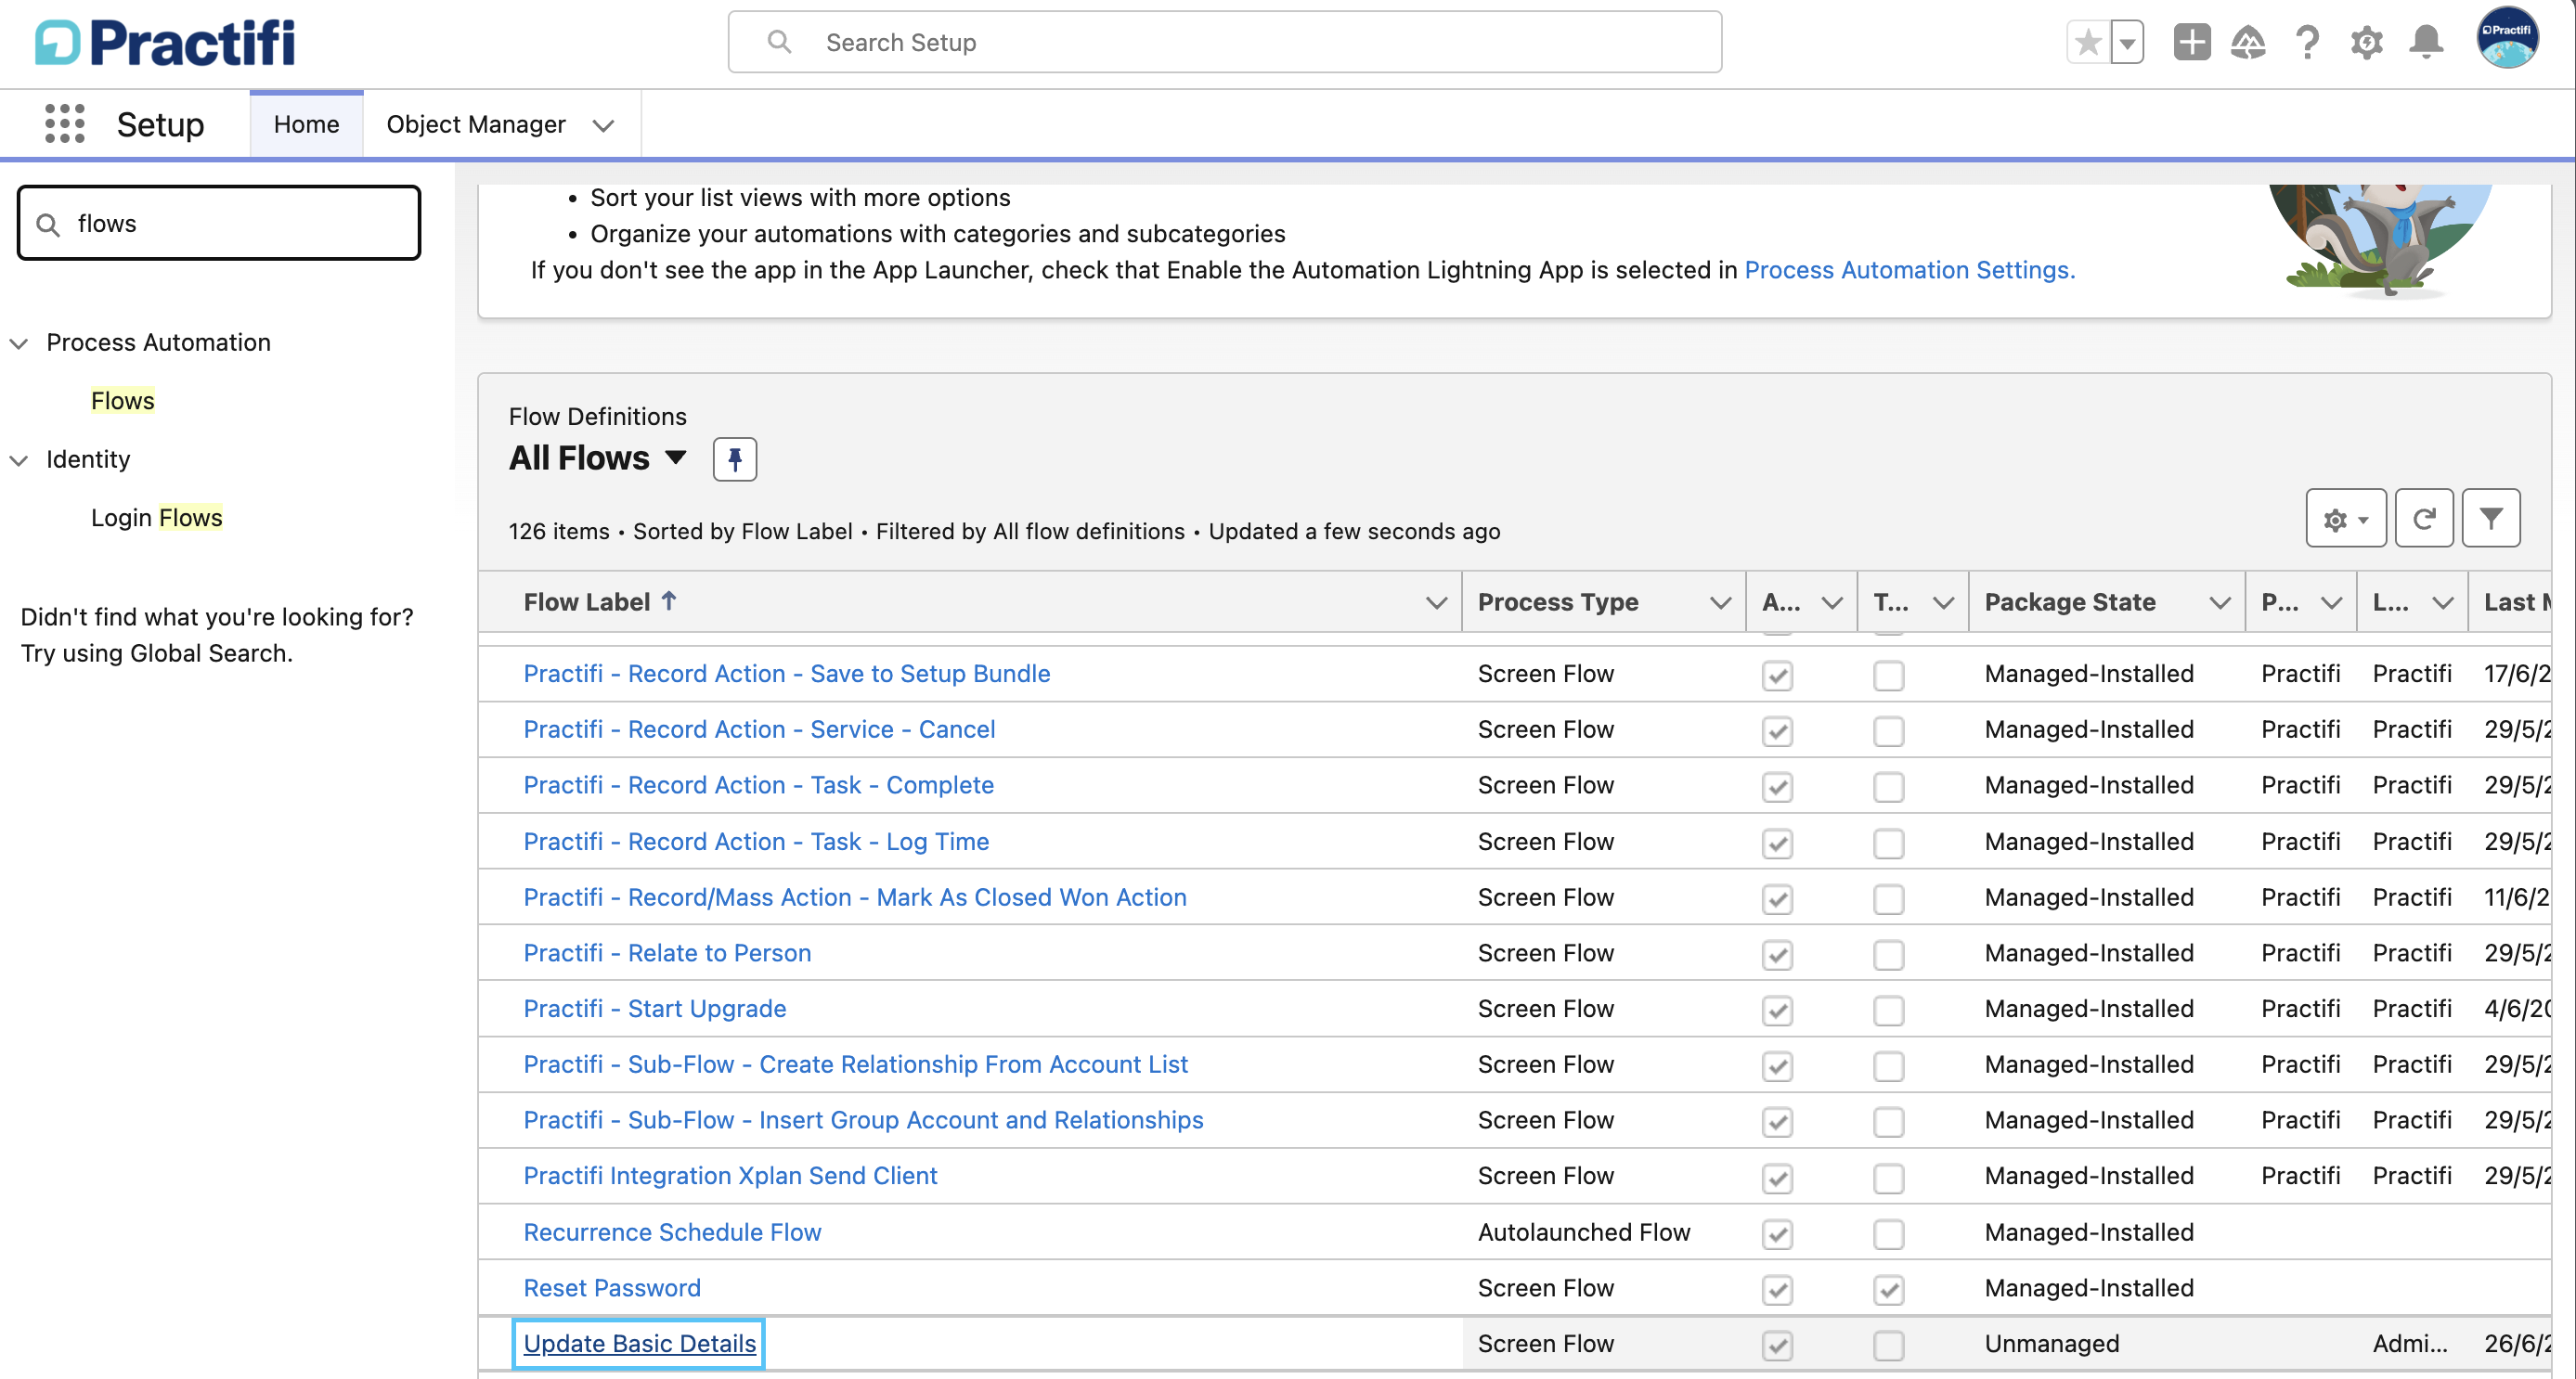Image resolution: width=2576 pixels, height=1379 pixels.
Task: Open the Update Basic Details flow
Action: 639,1343
